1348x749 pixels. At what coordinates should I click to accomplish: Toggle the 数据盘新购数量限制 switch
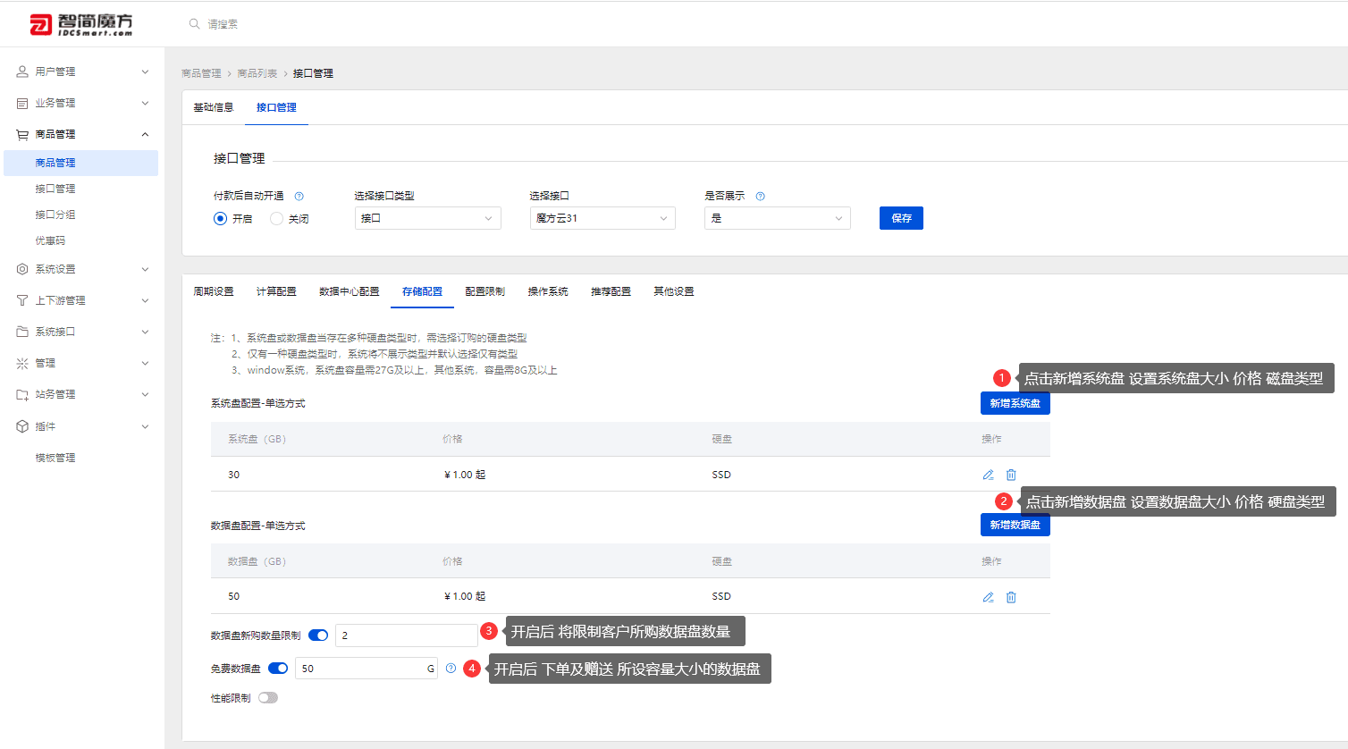(x=318, y=635)
